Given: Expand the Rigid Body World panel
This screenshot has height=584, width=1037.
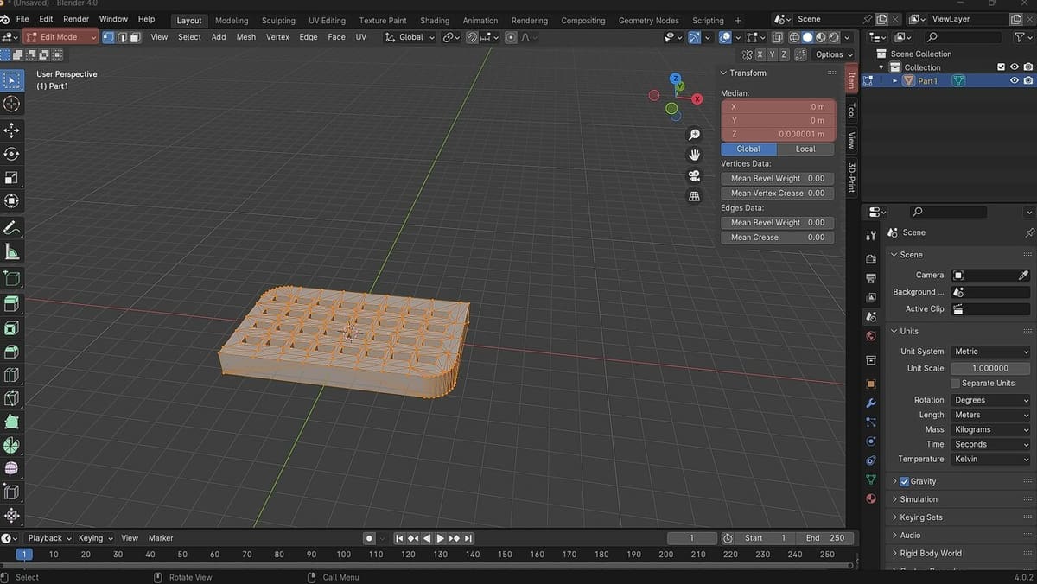Looking at the screenshot, I should point(931,553).
